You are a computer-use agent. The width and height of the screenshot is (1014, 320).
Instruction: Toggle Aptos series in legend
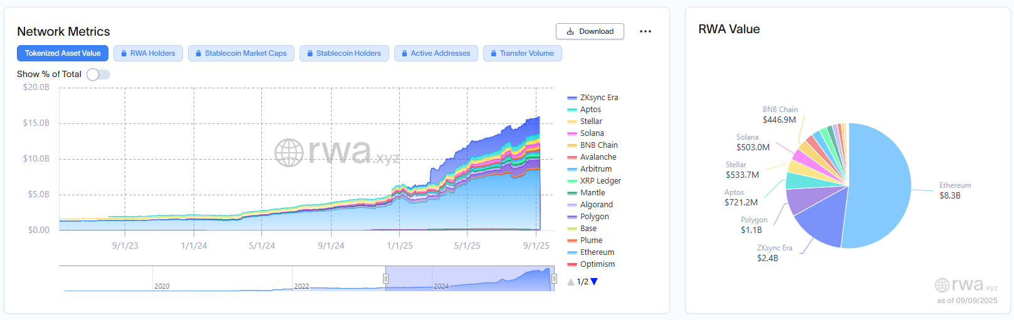tap(584, 110)
